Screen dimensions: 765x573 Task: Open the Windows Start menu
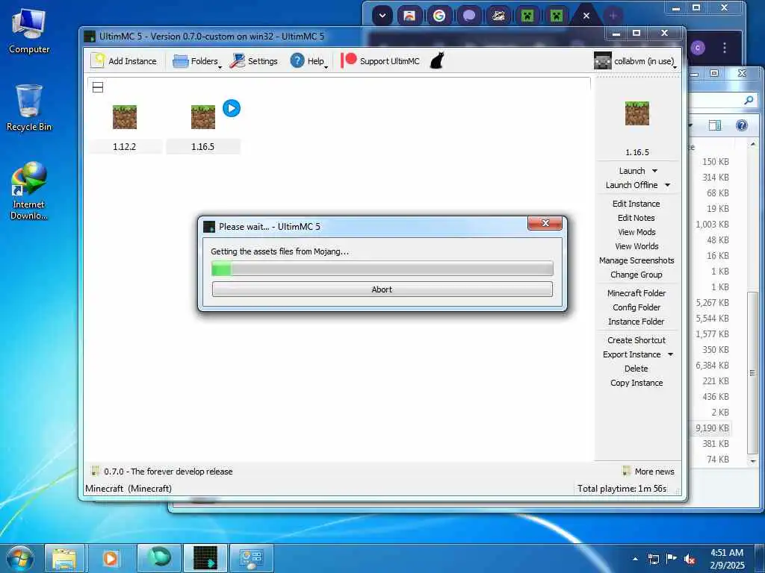20,558
